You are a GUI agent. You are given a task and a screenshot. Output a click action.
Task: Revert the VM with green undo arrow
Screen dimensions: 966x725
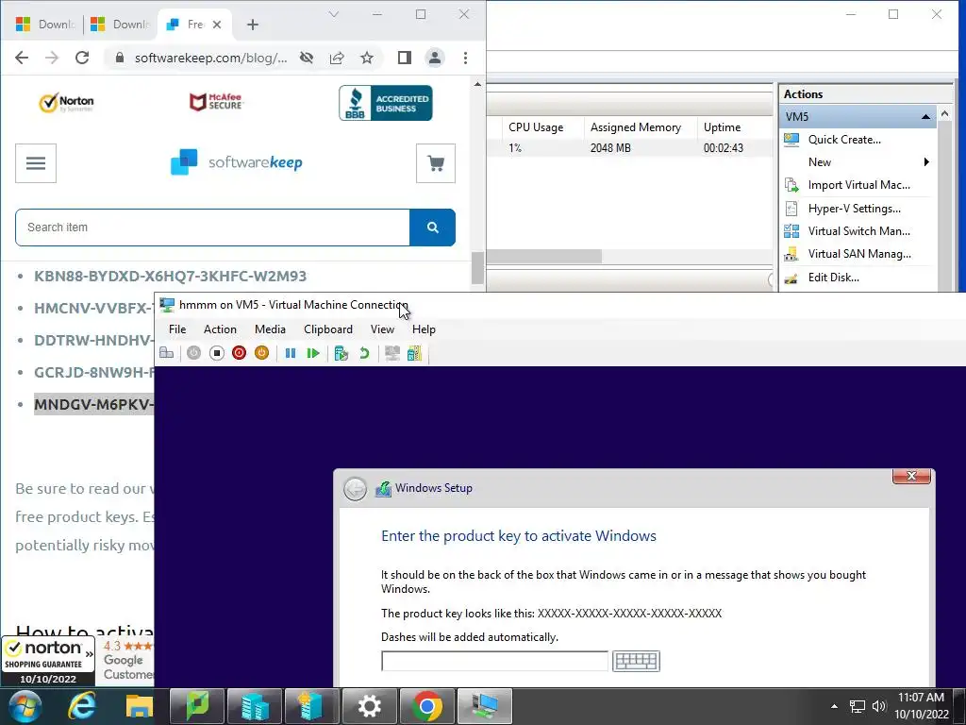[x=364, y=353]
